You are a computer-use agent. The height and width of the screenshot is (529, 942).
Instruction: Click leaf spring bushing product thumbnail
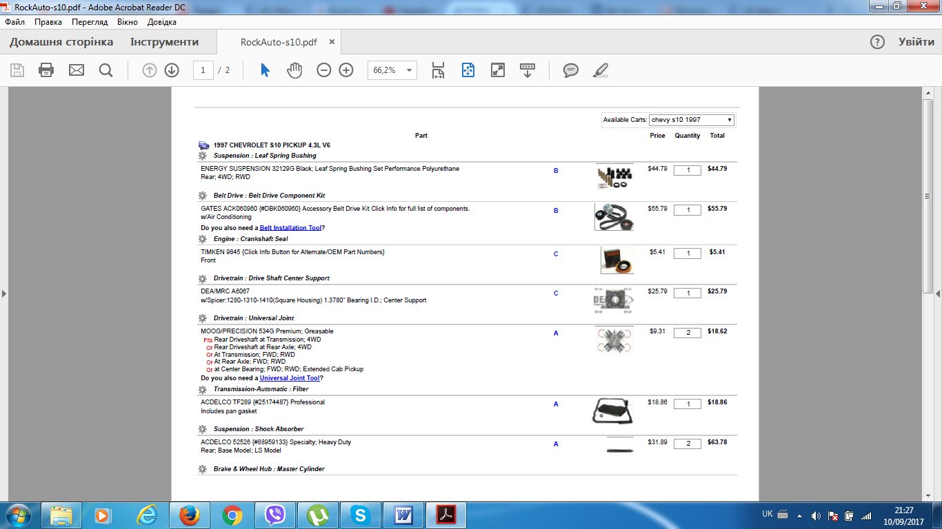[614, 177]
